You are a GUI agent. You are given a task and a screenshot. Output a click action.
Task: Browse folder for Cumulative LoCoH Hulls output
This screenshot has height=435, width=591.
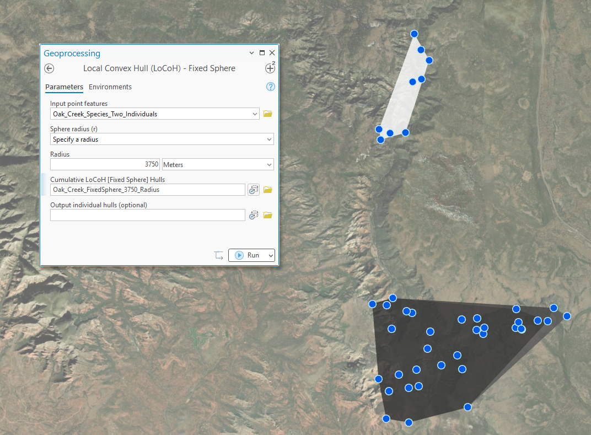click(x=267, y=190)
